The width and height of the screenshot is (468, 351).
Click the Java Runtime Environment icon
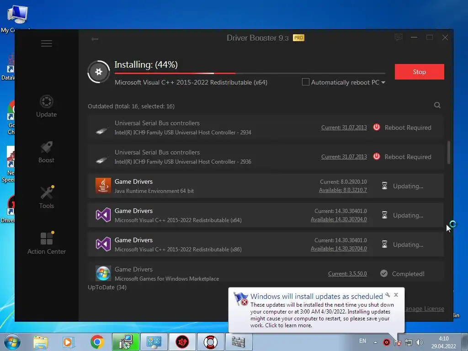tap(103, 186)
